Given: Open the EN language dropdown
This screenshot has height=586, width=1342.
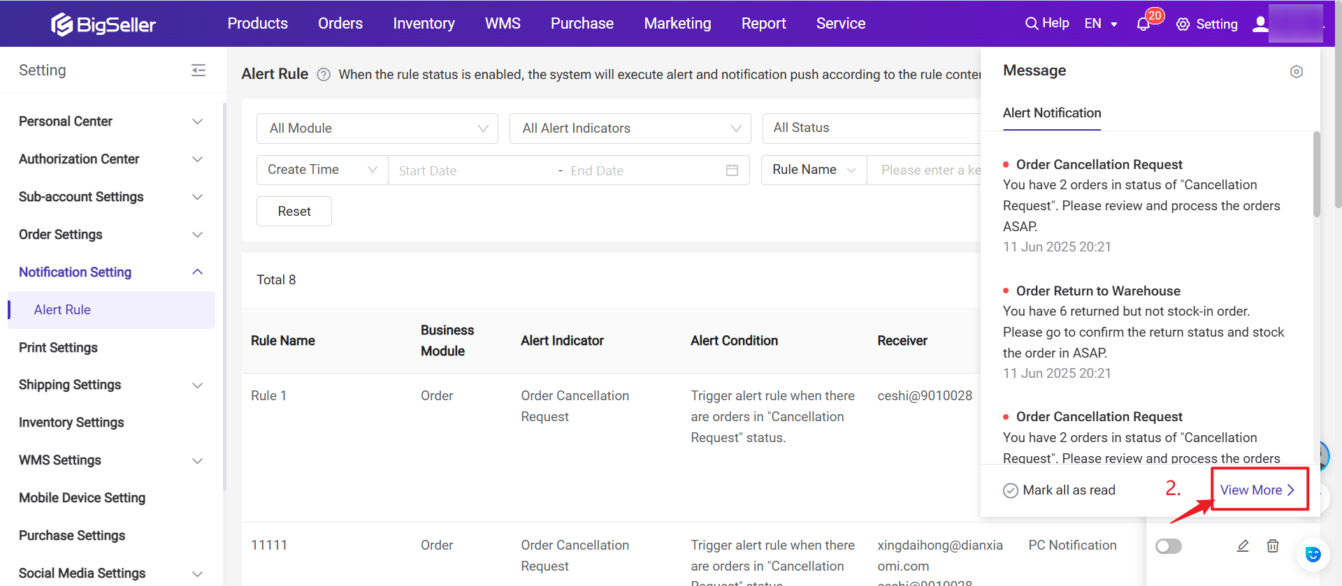Looking at the screenshot, I should pyautogui.click(x=1101, y=24).
